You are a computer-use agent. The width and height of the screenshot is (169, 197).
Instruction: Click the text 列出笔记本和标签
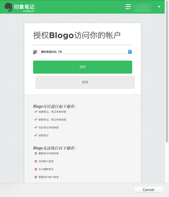pyautogui.click(x=49, y=128)
